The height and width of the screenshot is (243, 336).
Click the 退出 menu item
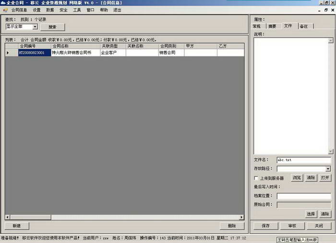tap(117, 10)
